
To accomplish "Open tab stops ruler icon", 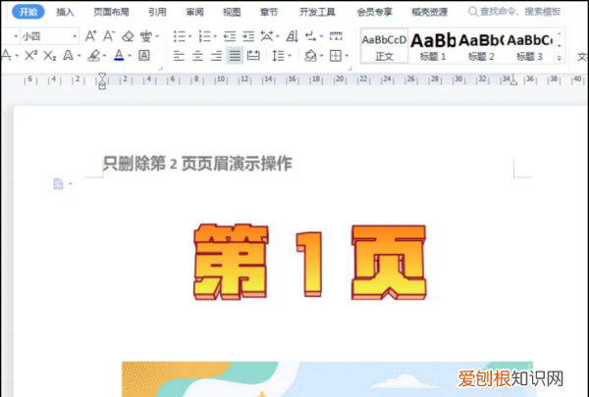I will [x=336, y=36].
